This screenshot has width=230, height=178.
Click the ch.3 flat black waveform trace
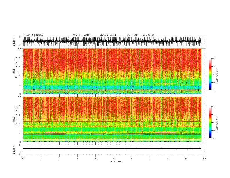pyautogui.click(x=112, y=149)
